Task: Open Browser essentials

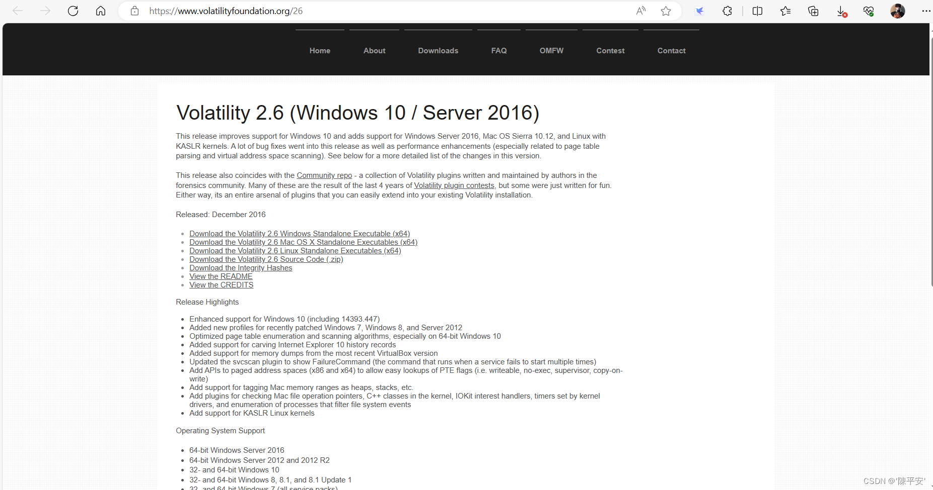Action: pyautogui.click(x=868, y=11)
